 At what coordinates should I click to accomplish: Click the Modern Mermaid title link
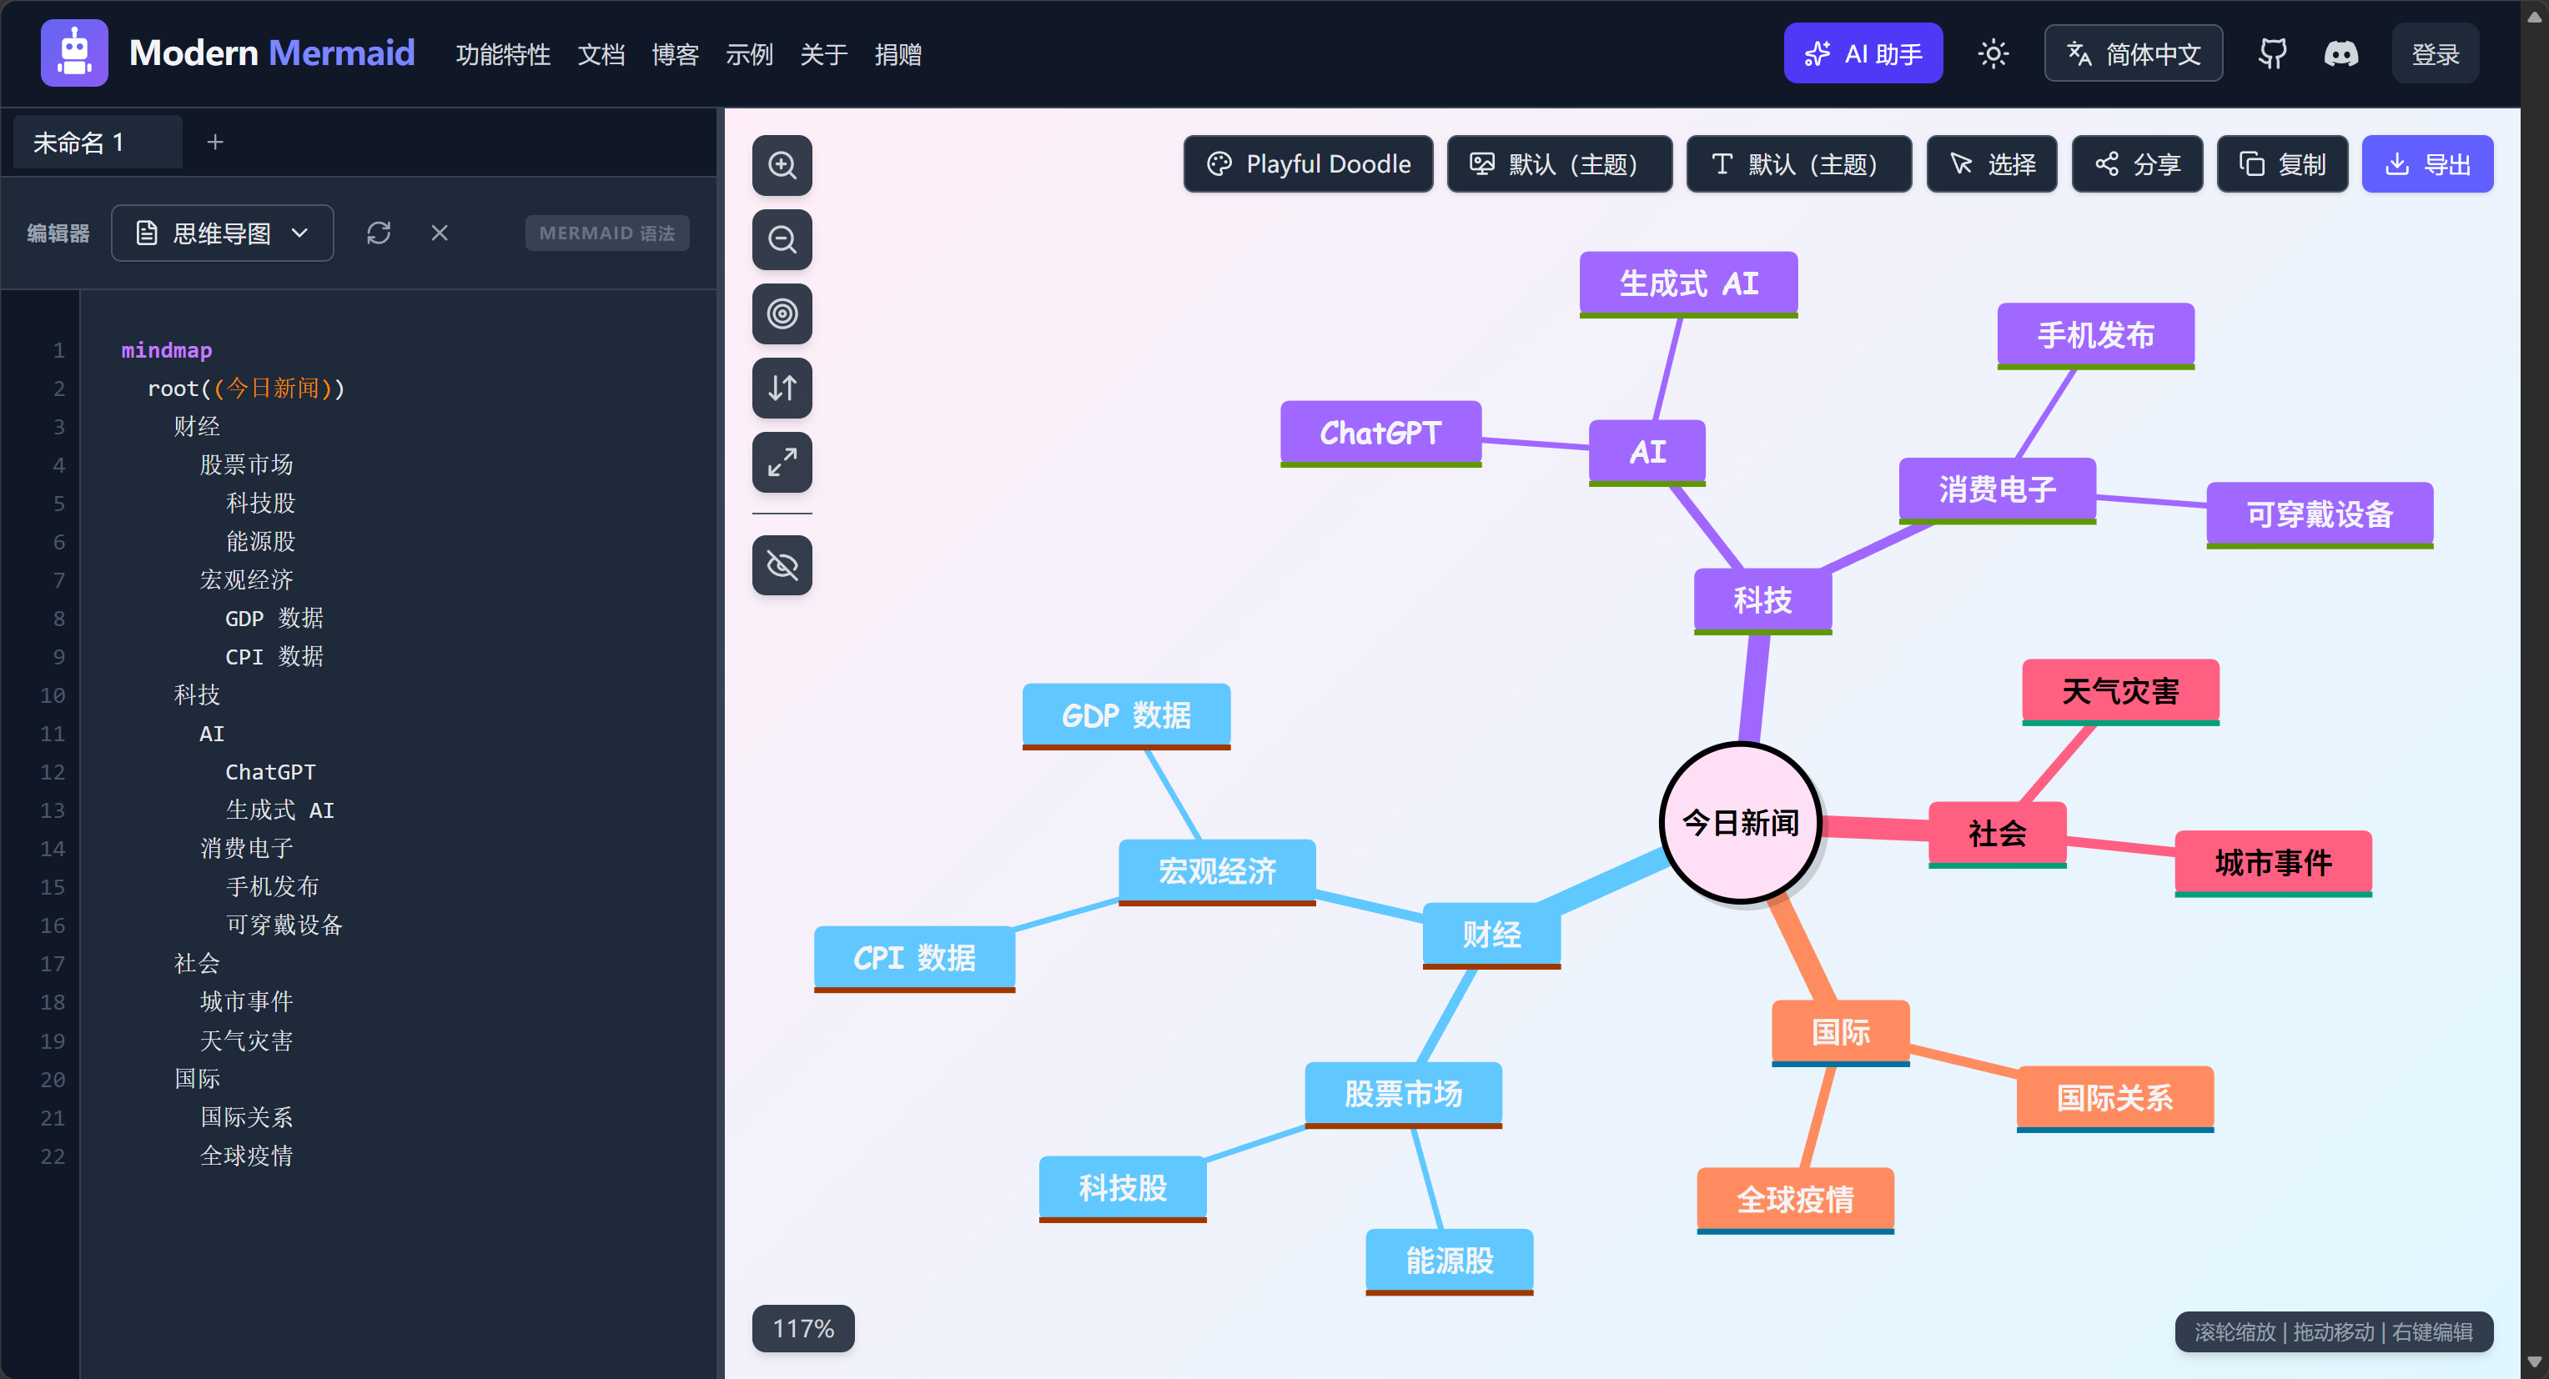point(272,53)
